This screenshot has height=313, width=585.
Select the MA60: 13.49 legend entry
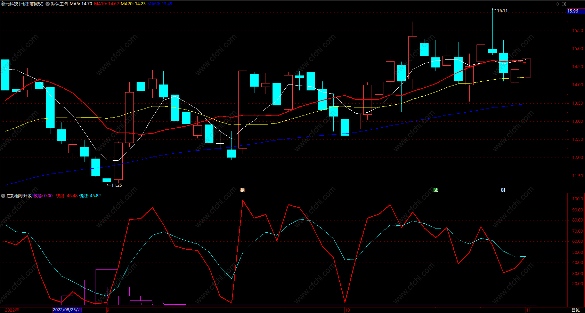pos(160,4)
